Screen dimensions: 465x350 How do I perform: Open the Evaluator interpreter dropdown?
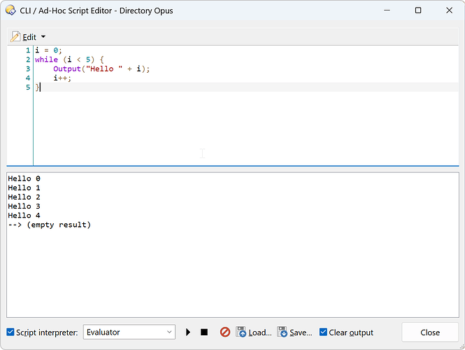129,332
